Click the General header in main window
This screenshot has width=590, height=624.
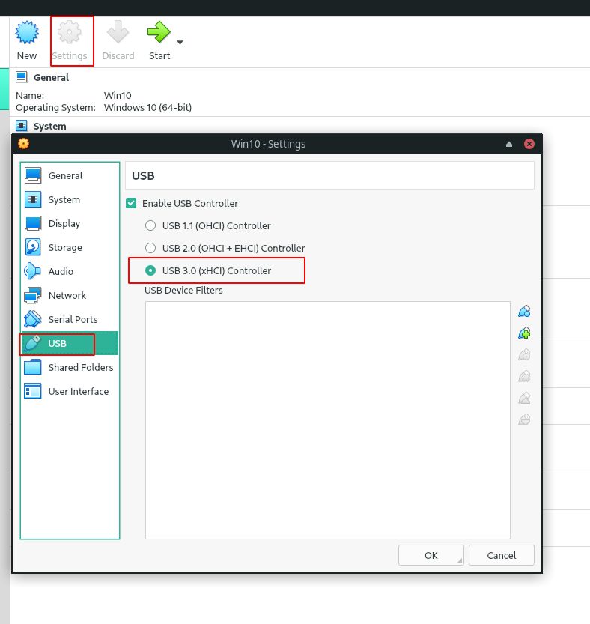(52, 78)
